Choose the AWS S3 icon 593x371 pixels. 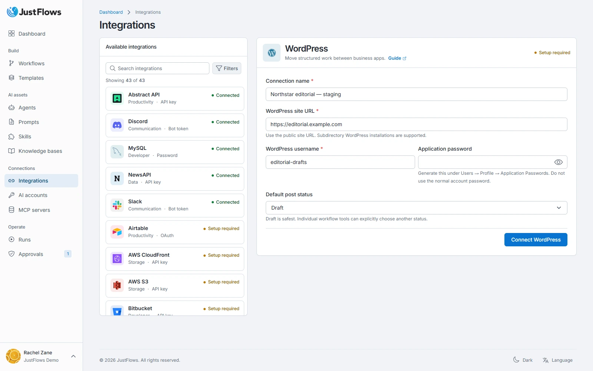pyautogui.click(x=117, y=285)
